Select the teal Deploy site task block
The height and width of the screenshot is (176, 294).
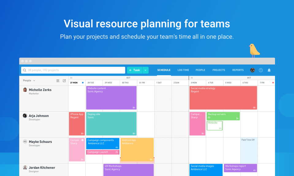point(111,124)
